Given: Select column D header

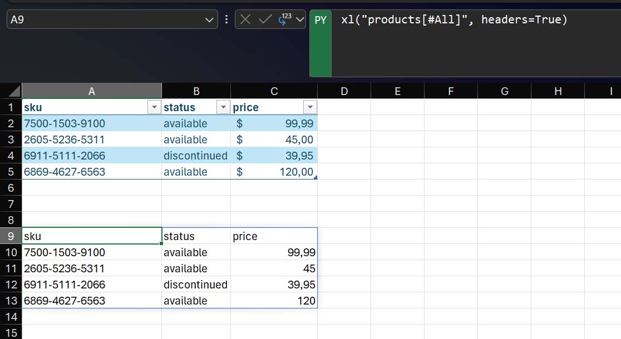Looking at the screenshot, I should 344,91.
